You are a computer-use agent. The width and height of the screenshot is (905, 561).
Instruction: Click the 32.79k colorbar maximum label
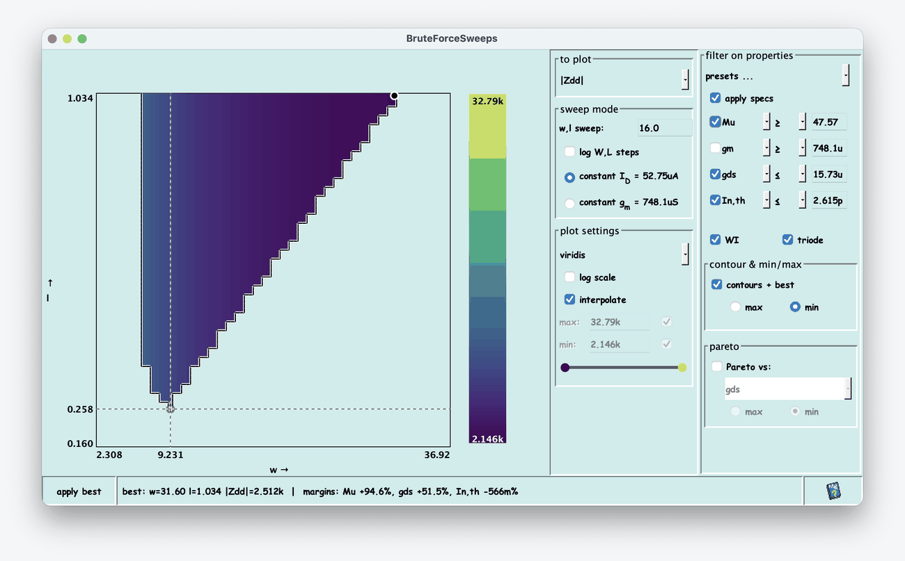pos(488,101)
